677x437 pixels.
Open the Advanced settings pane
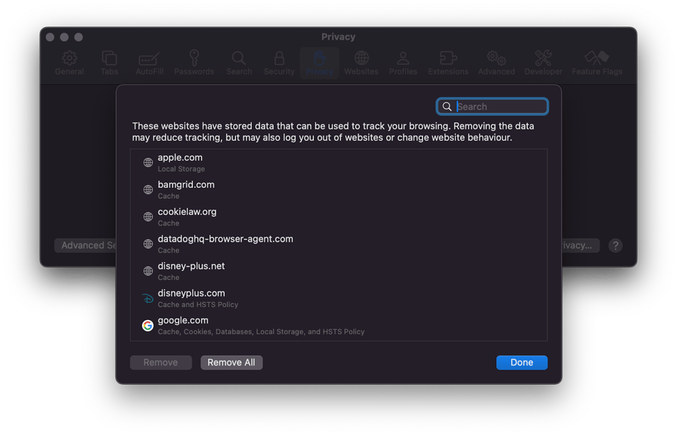tap(496, 63)
